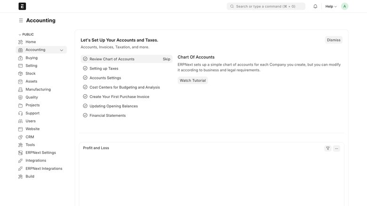Collapse the PUBLIC sidebar section

26,35
